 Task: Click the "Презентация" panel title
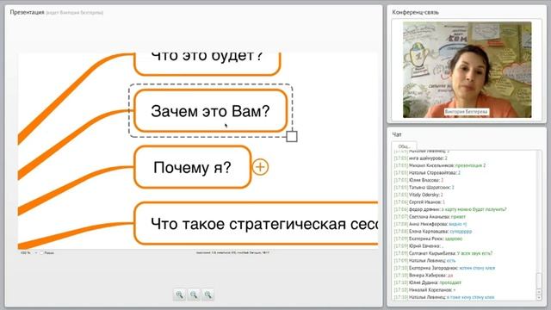point(27,12)
